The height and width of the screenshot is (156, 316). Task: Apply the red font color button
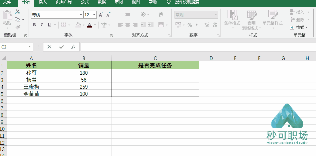coord(89,25)
